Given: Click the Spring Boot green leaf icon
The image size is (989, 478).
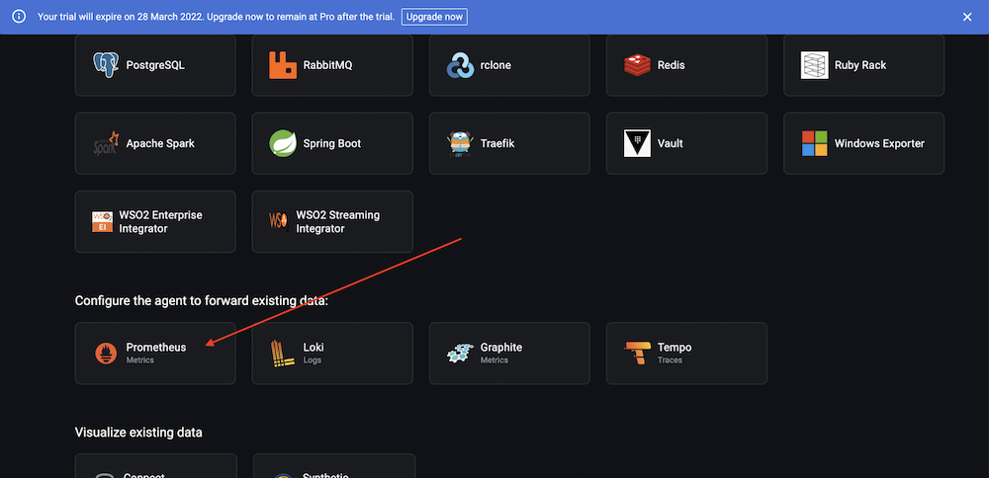Looking at the screenshot, I should tap(283, 143).
